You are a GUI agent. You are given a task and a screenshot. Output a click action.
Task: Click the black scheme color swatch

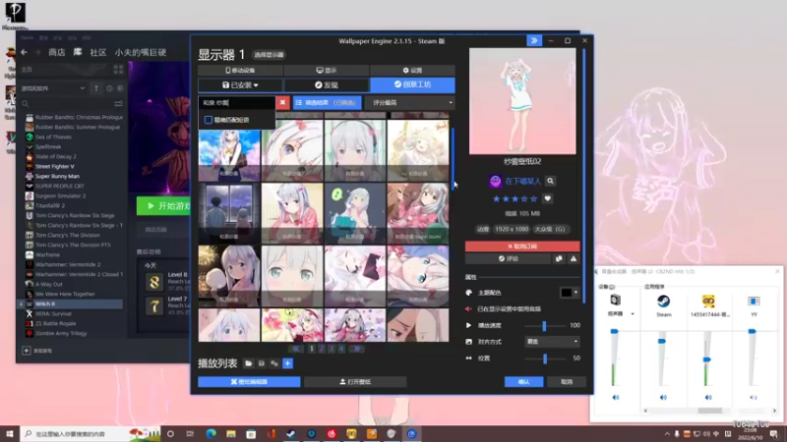[567, 293]
